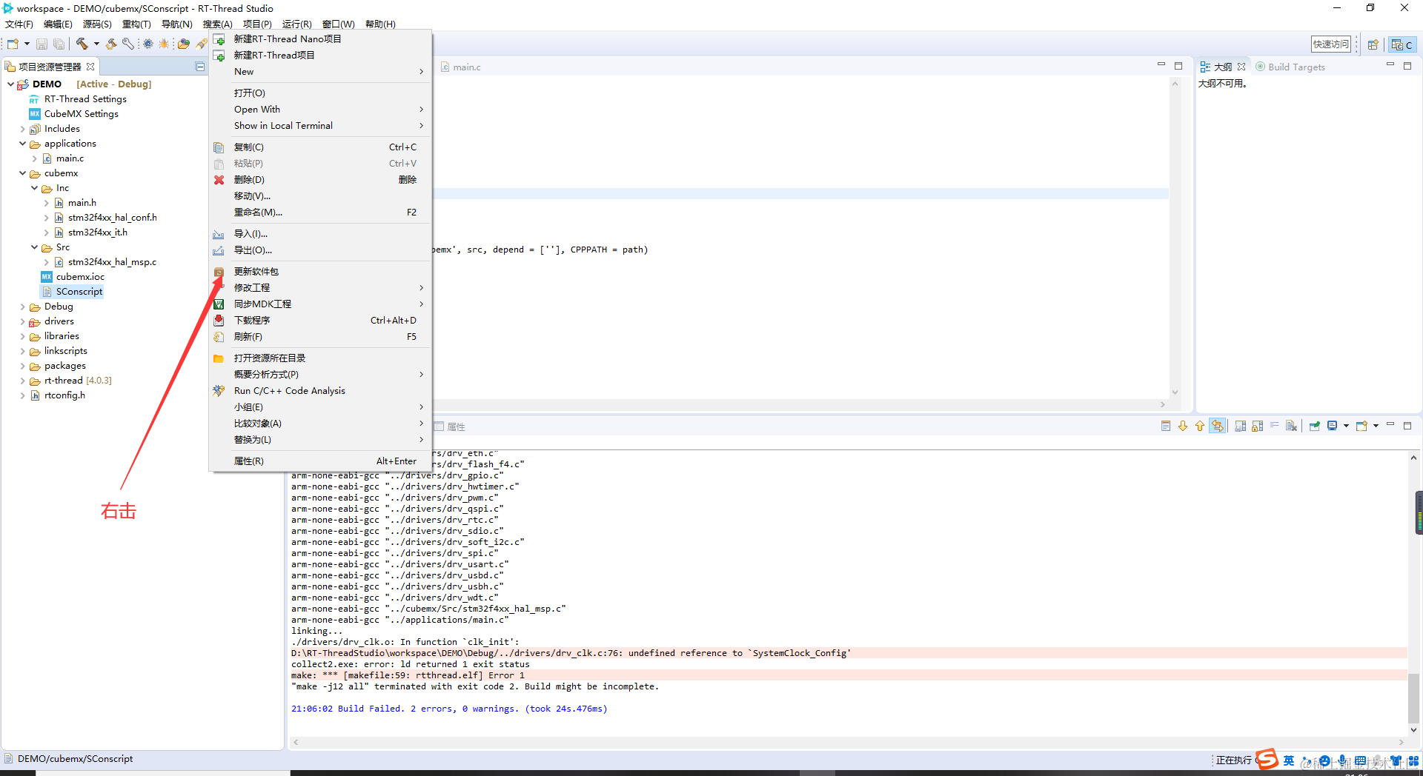Choose 新建RT-Thread项目 menu entry

320,55
